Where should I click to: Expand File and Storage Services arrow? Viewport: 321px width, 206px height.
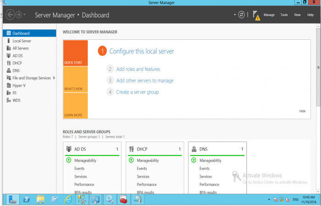pos(54,78)
